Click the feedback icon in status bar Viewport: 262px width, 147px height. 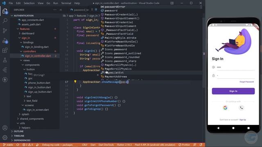click(x=195, y=145)
